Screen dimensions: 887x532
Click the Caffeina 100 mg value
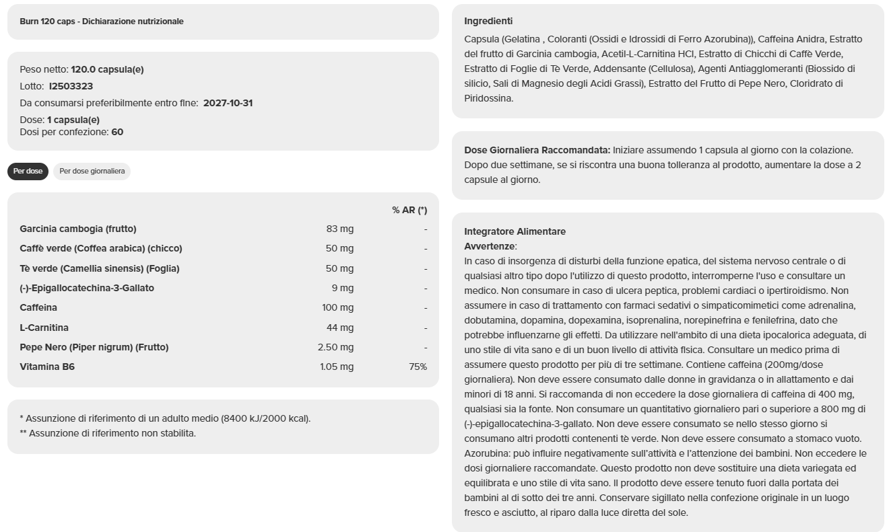pyautogui.click(x=337, y=307)
